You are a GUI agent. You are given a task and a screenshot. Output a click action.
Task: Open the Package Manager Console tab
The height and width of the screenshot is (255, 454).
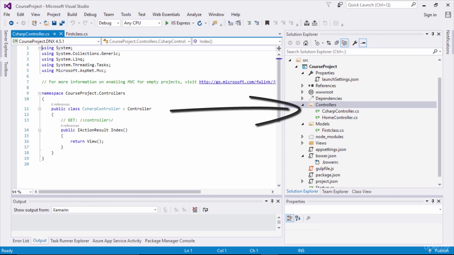(x=170, y=241)
